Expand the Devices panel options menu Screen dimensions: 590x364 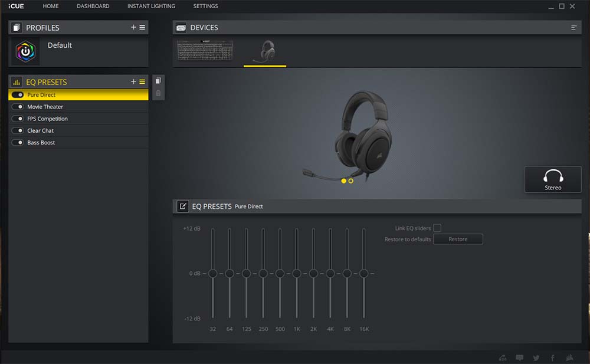pos(574,28)
